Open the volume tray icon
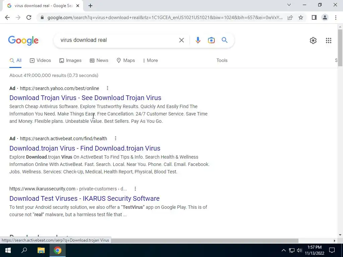 click(x=299, y=250)
